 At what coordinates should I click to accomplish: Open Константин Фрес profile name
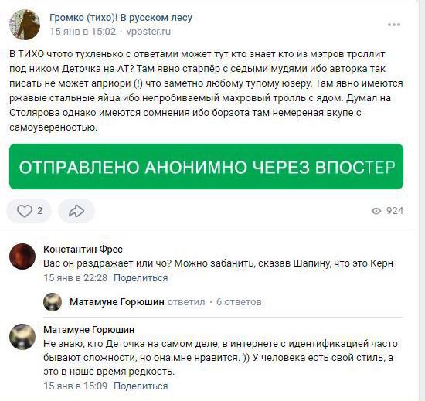point(83,250)
